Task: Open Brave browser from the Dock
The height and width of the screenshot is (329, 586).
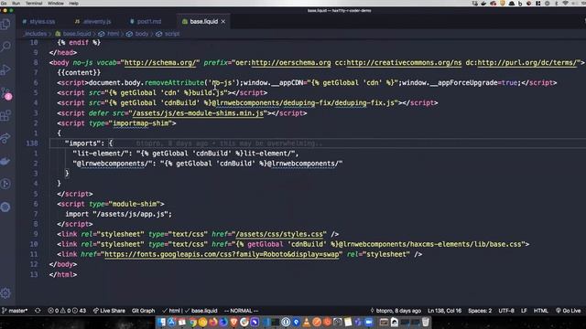Action: click(234, 323)
